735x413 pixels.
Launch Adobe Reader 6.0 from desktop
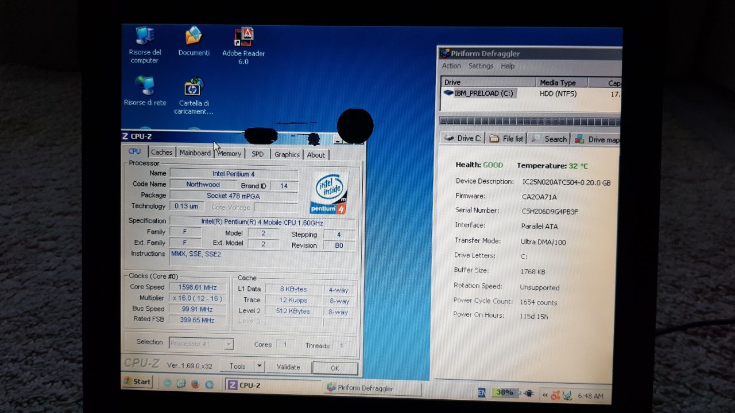[x=243, y=46]
